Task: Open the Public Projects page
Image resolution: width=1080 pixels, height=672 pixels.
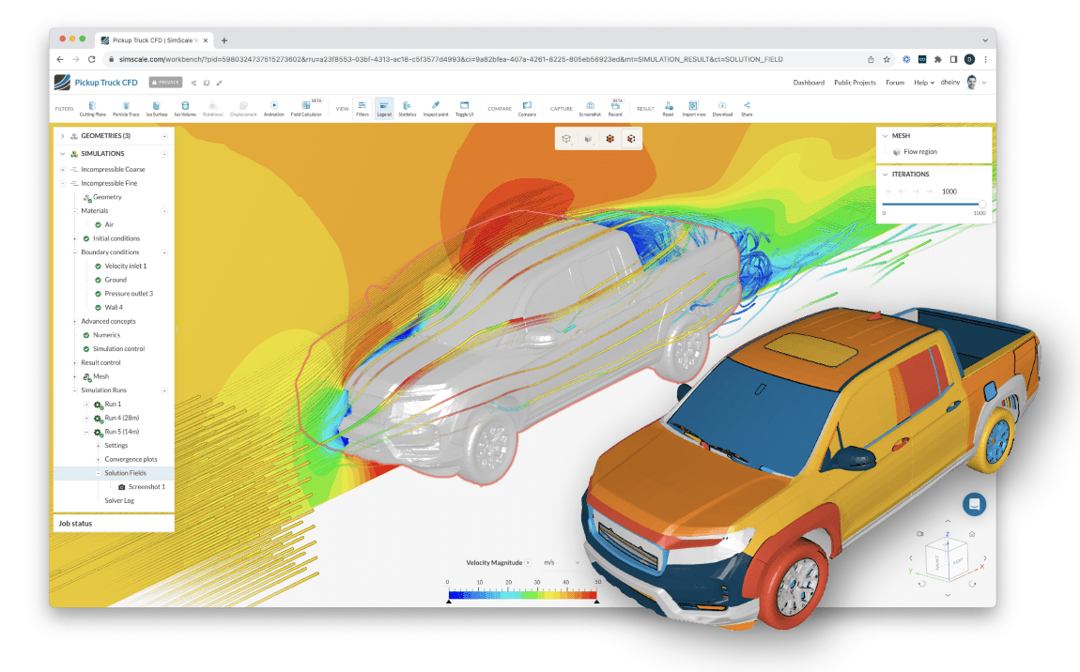Action: [x=855, y=83]
